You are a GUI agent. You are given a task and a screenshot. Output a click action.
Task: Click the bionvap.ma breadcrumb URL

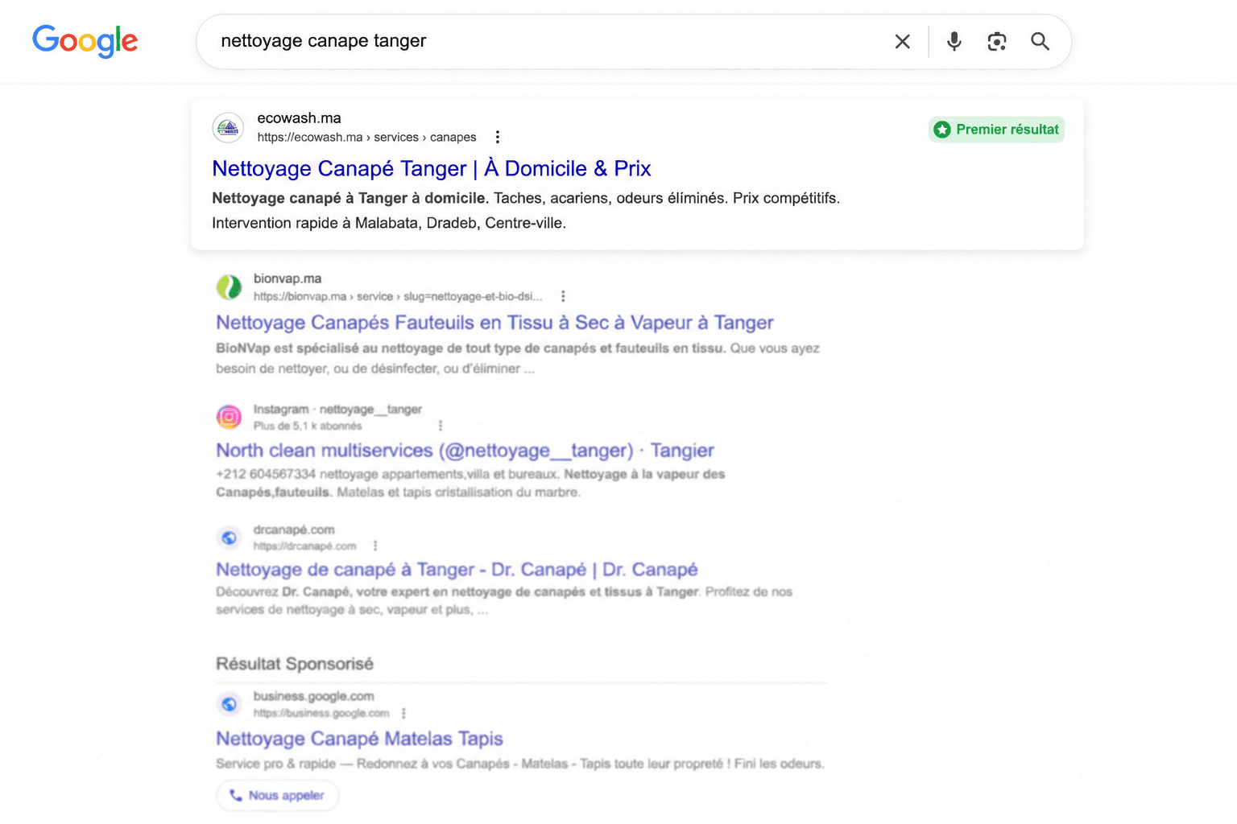pyautogui.click(x=398, y=296)
